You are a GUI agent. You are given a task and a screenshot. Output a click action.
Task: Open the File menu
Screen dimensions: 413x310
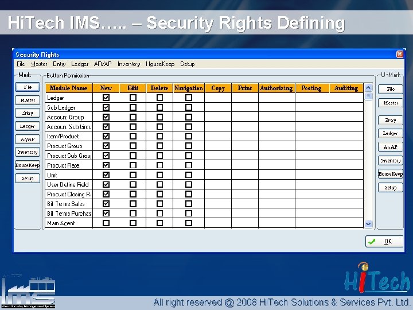21,64
